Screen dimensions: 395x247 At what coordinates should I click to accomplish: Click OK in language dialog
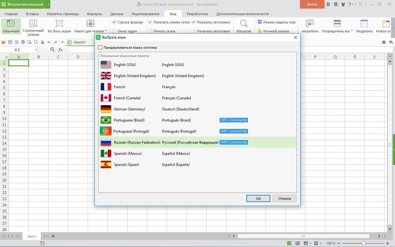tap(258, 199)
